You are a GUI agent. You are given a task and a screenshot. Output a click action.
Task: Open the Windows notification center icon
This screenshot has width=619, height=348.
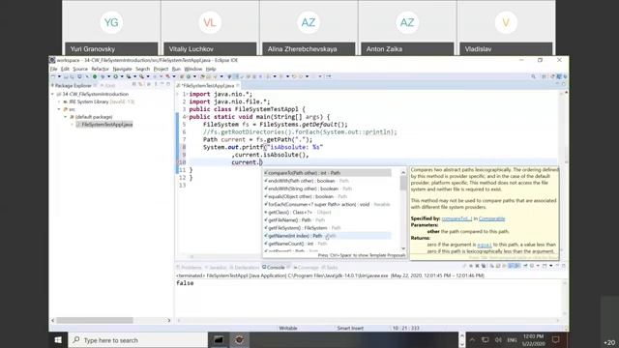point(555,339)
